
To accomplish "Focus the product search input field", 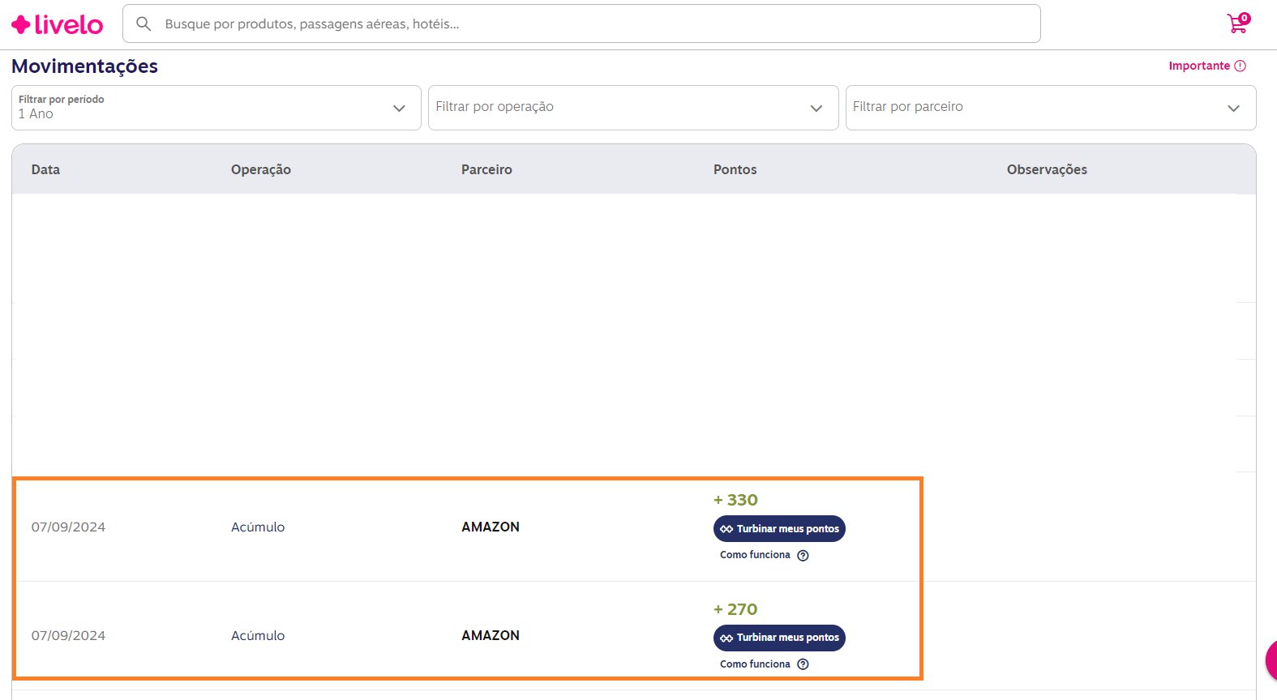I will point(581,24).
